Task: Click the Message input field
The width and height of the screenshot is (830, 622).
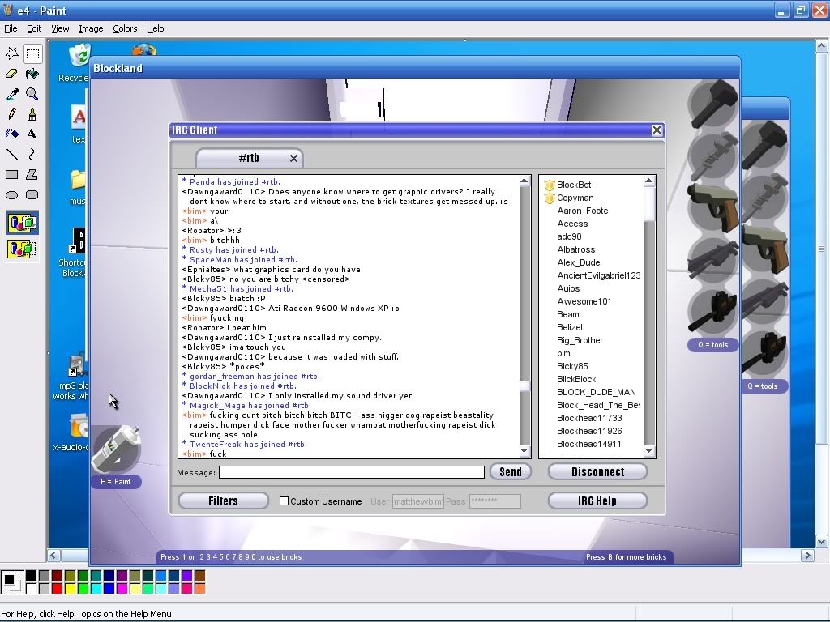Action: click(352, 472)
